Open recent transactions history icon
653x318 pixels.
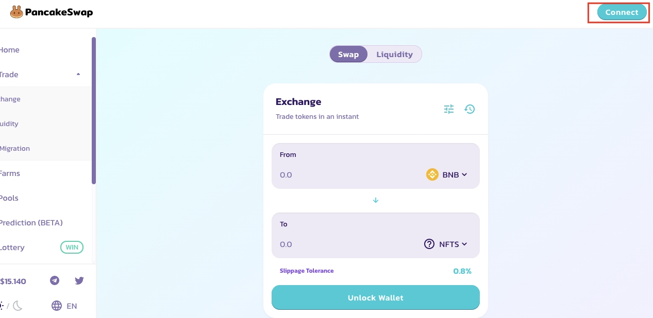click(470, 109)
